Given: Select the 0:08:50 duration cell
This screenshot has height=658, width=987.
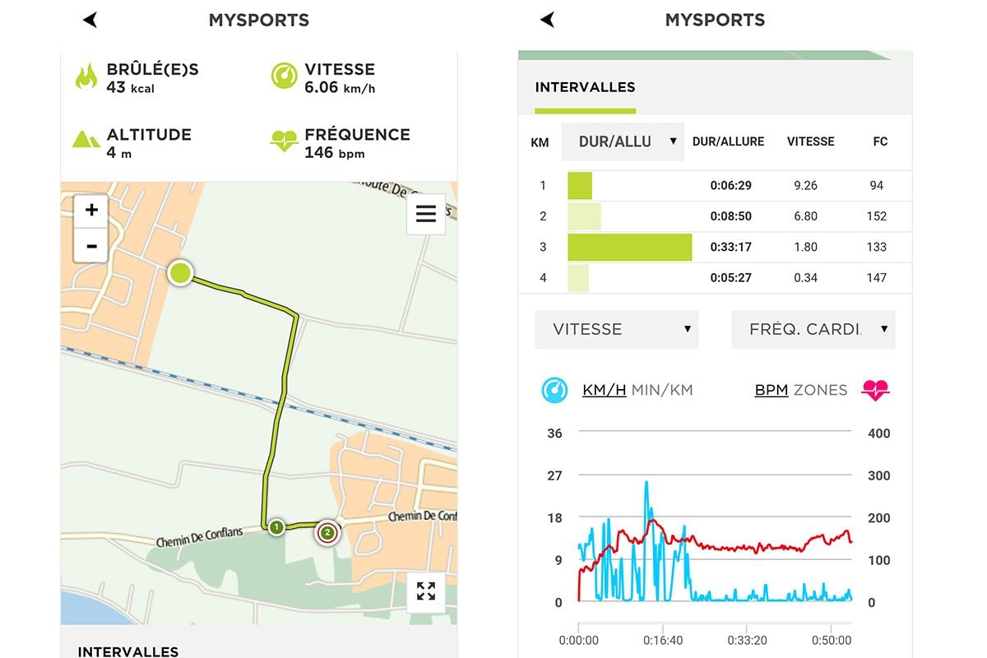Looking at the screenshot, I should click(731, 216).
